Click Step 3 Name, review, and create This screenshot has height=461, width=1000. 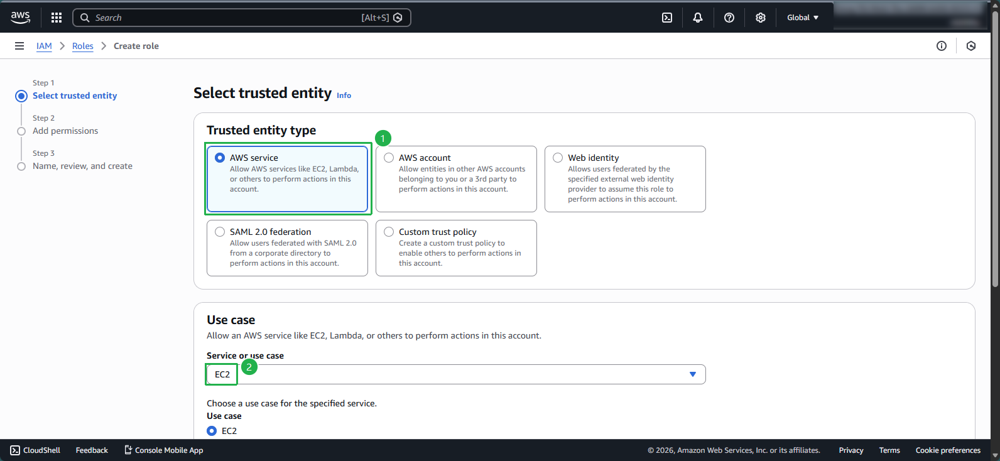82,166
